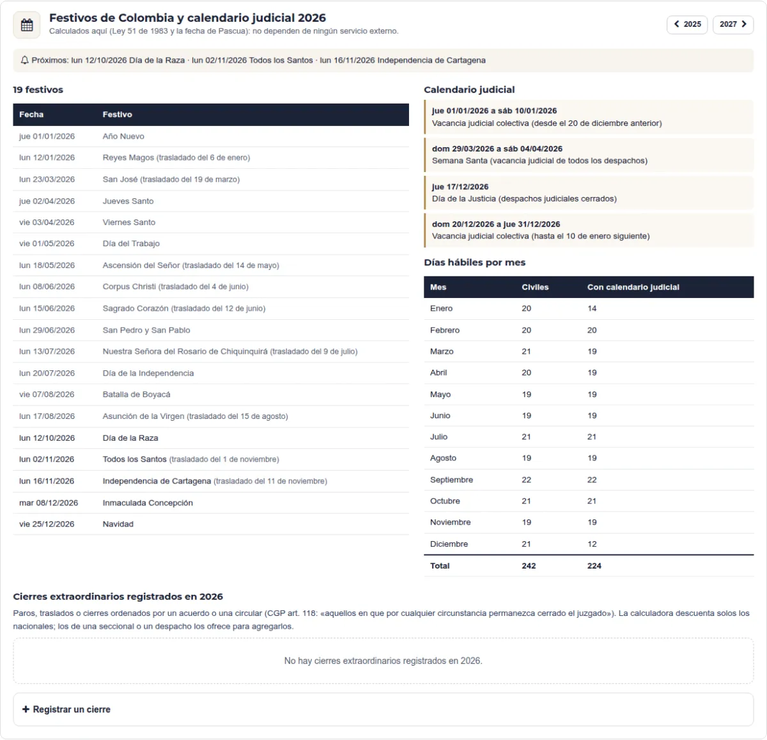Go to previous year 2025
Viewport: 767px width, 740px height.
(687, 24)
